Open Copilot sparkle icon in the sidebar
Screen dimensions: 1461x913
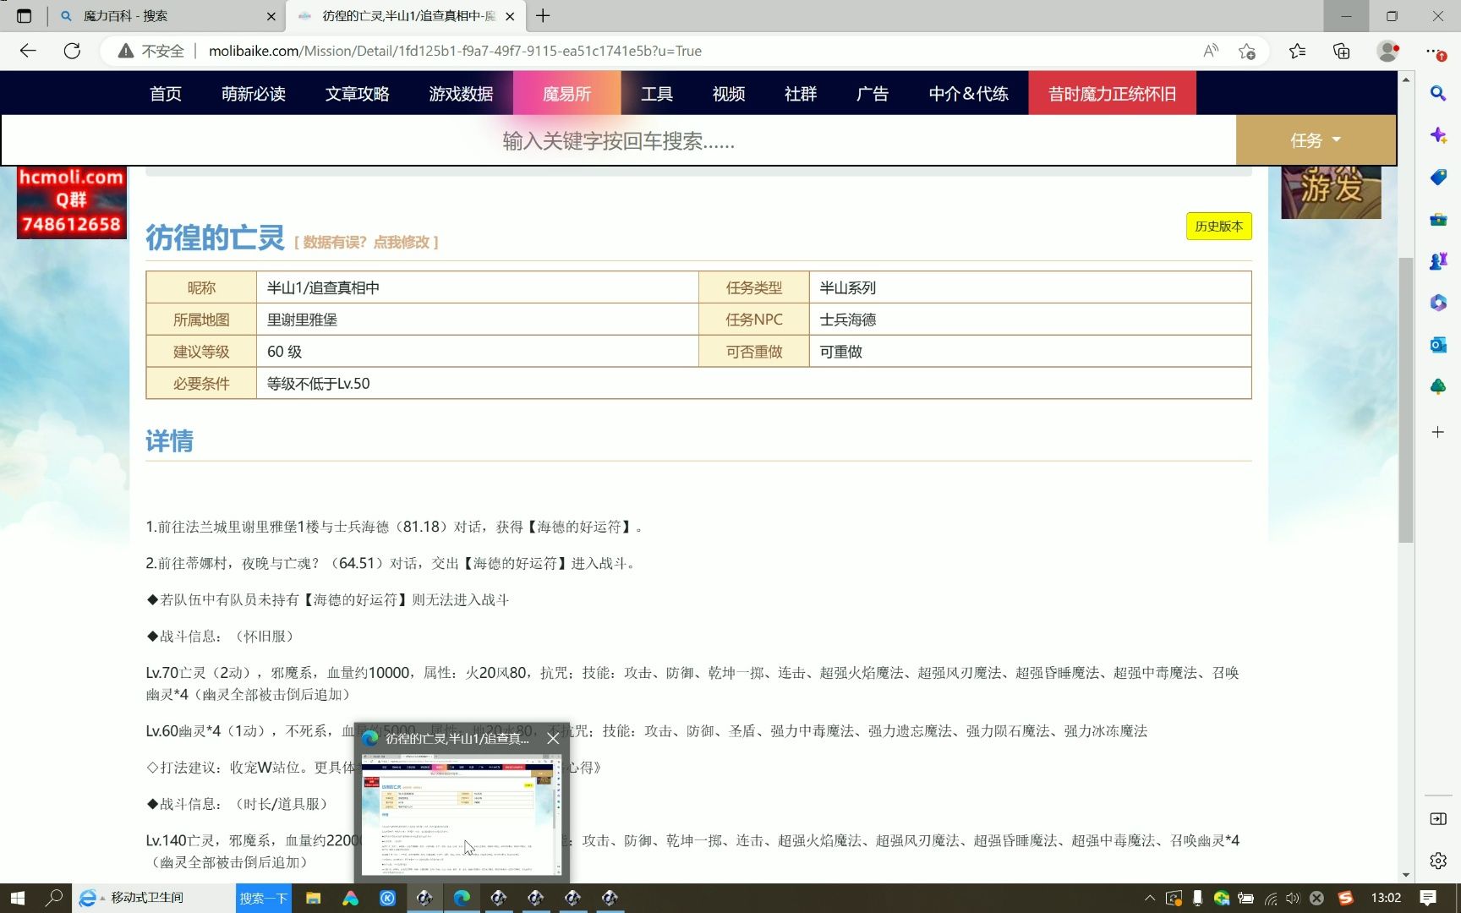pyautogui.click(x=1437, y=135)
